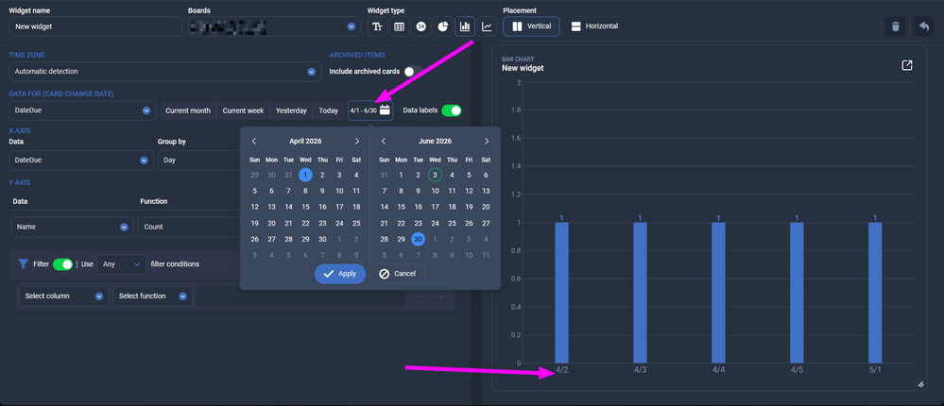944x406 pixels.
Task: Choose Vertical placement
Action: click(531, 26)
